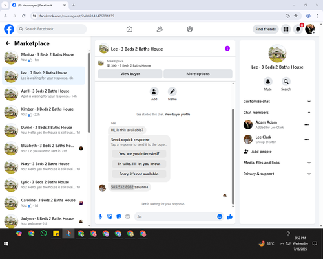
Task: Open the Facebook menu grid icon
Action: (x=286, y=29)
